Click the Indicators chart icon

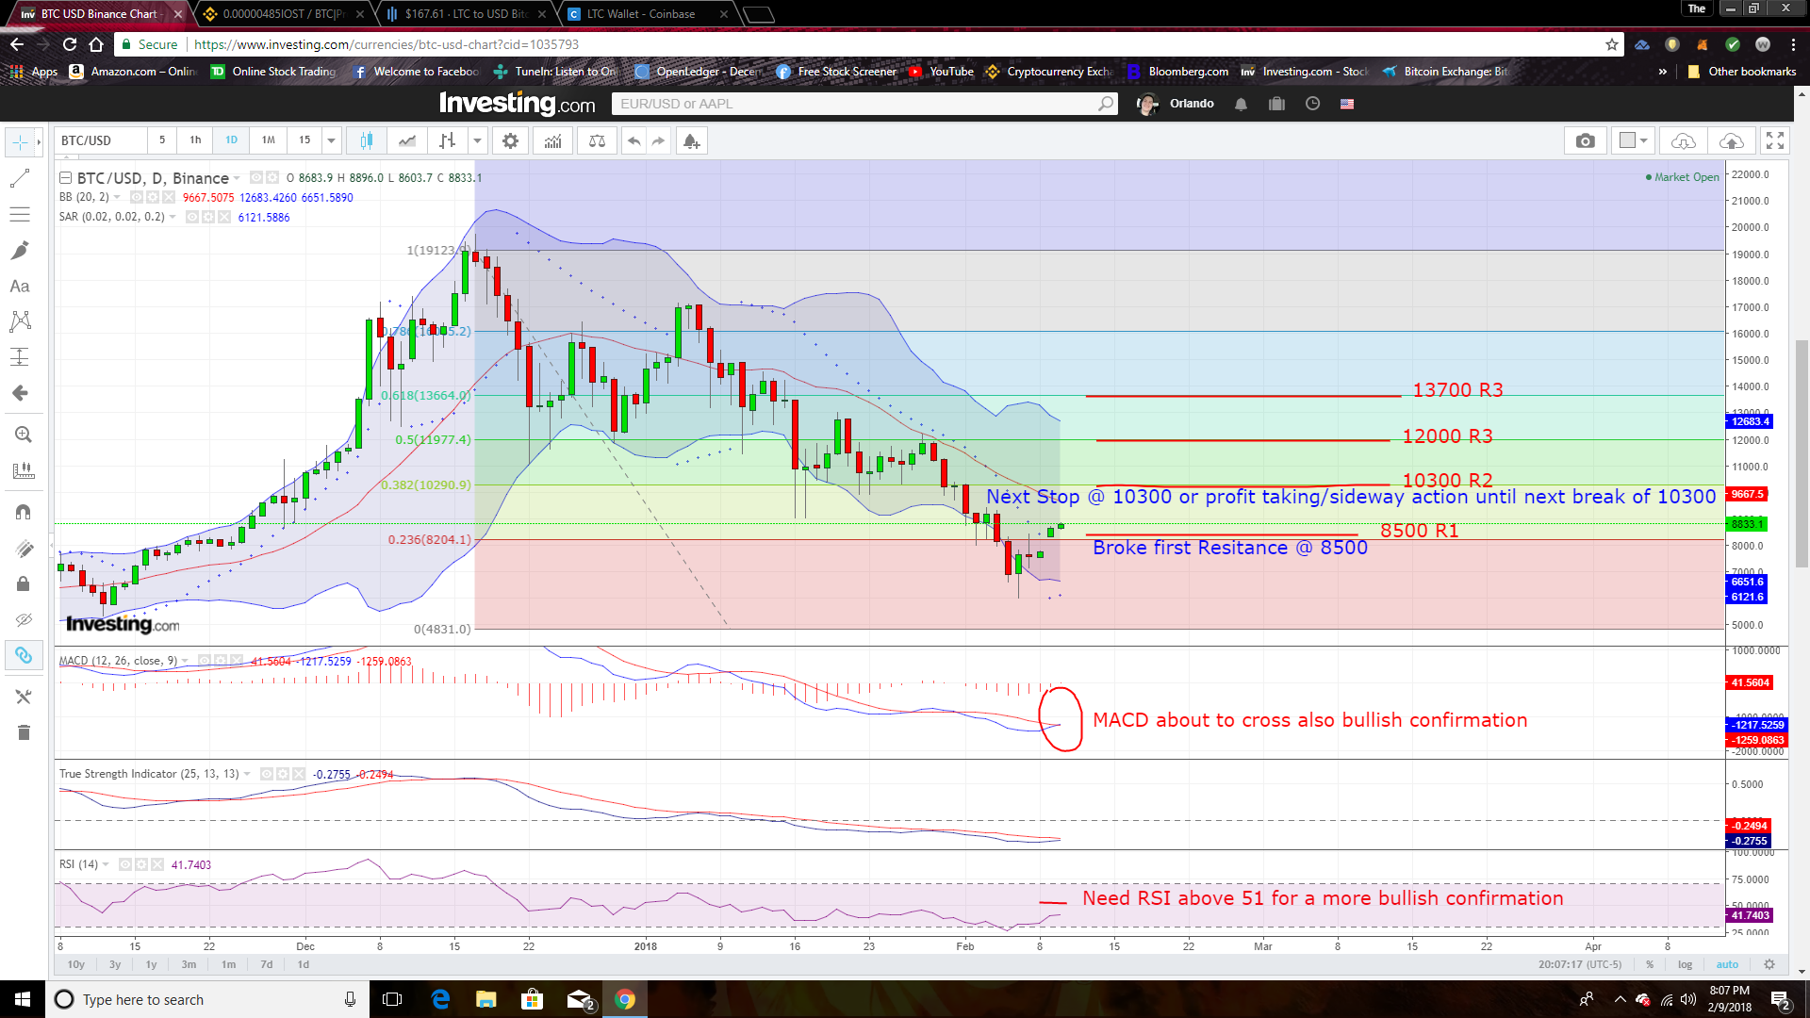[x=553, y=141]
